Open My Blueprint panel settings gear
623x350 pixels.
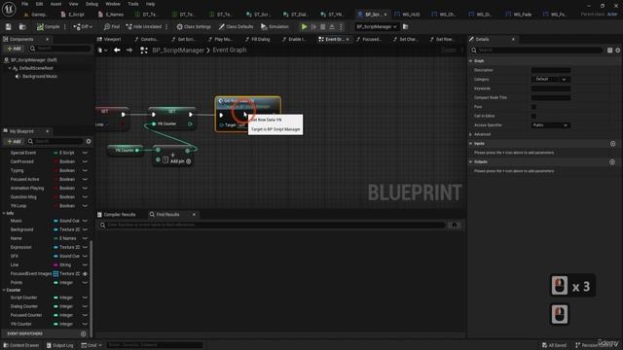click(x=89, y=141)
